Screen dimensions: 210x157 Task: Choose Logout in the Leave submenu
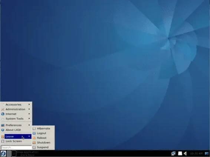pos(43,133)
